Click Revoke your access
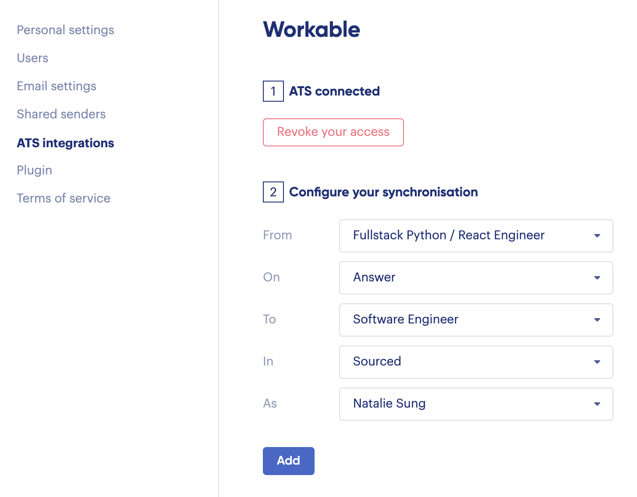The height and width of the screenshot is (497, 637). coord(333,132)
